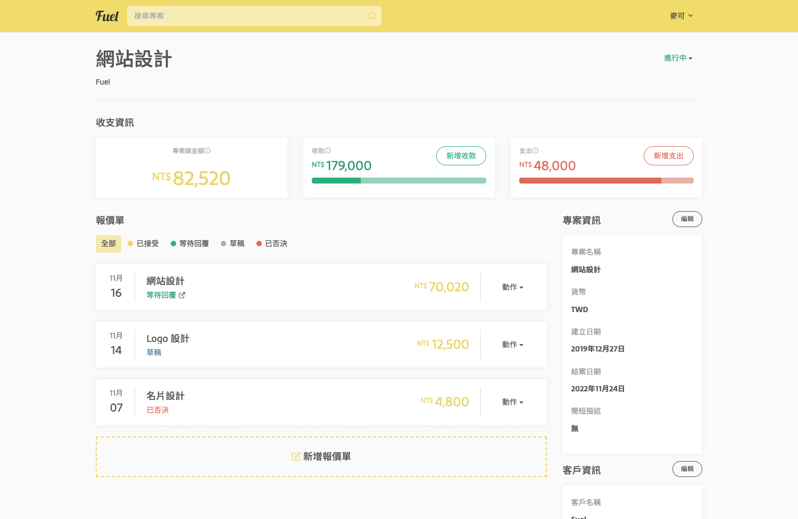
Task: Click the 11月 16 date block
Action: 116,287
